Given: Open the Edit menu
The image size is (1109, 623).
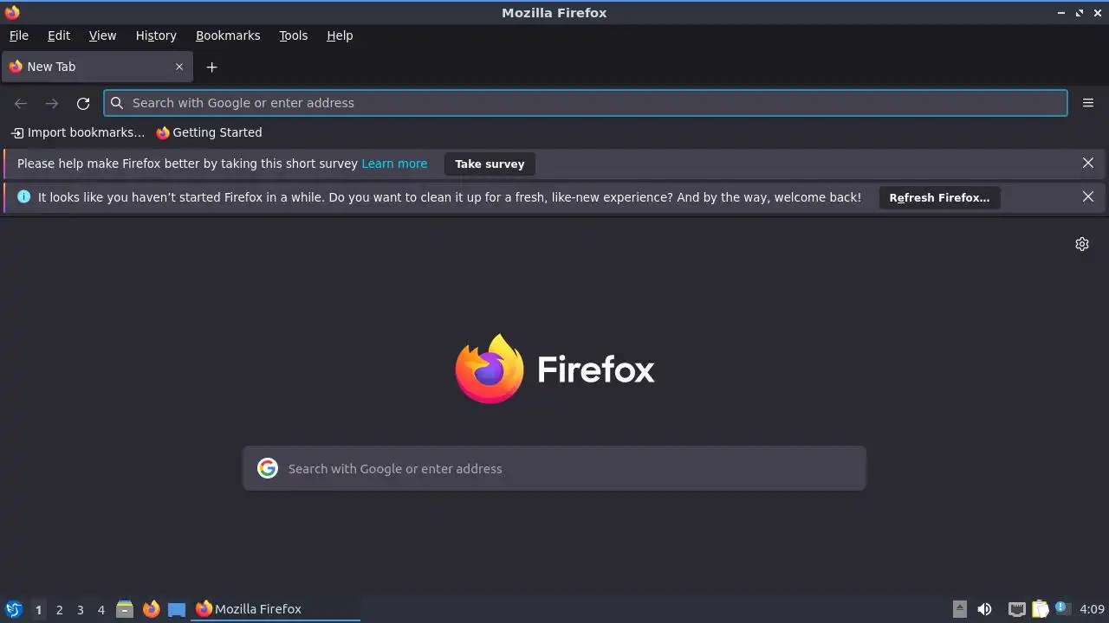Looking at the screenshot, I should 59,35.
